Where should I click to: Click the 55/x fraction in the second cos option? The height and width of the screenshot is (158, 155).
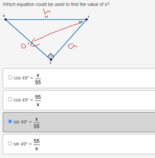[38, 101]
